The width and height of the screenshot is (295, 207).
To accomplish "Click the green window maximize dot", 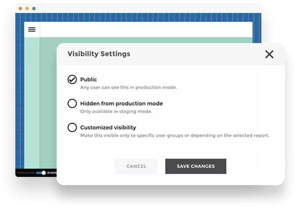I will tap(34, 9).
